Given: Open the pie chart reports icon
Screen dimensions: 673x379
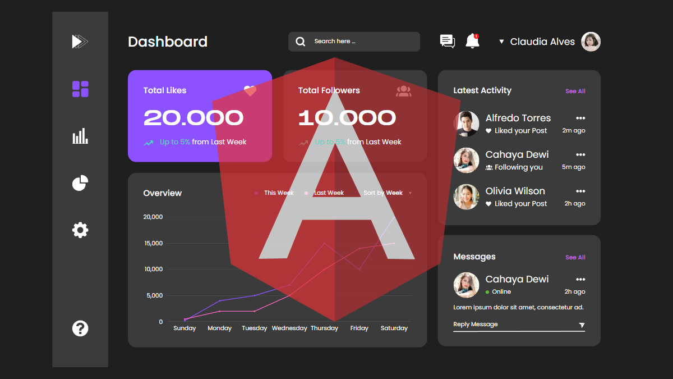Looking at the screenshot, I should pos(80,183).
